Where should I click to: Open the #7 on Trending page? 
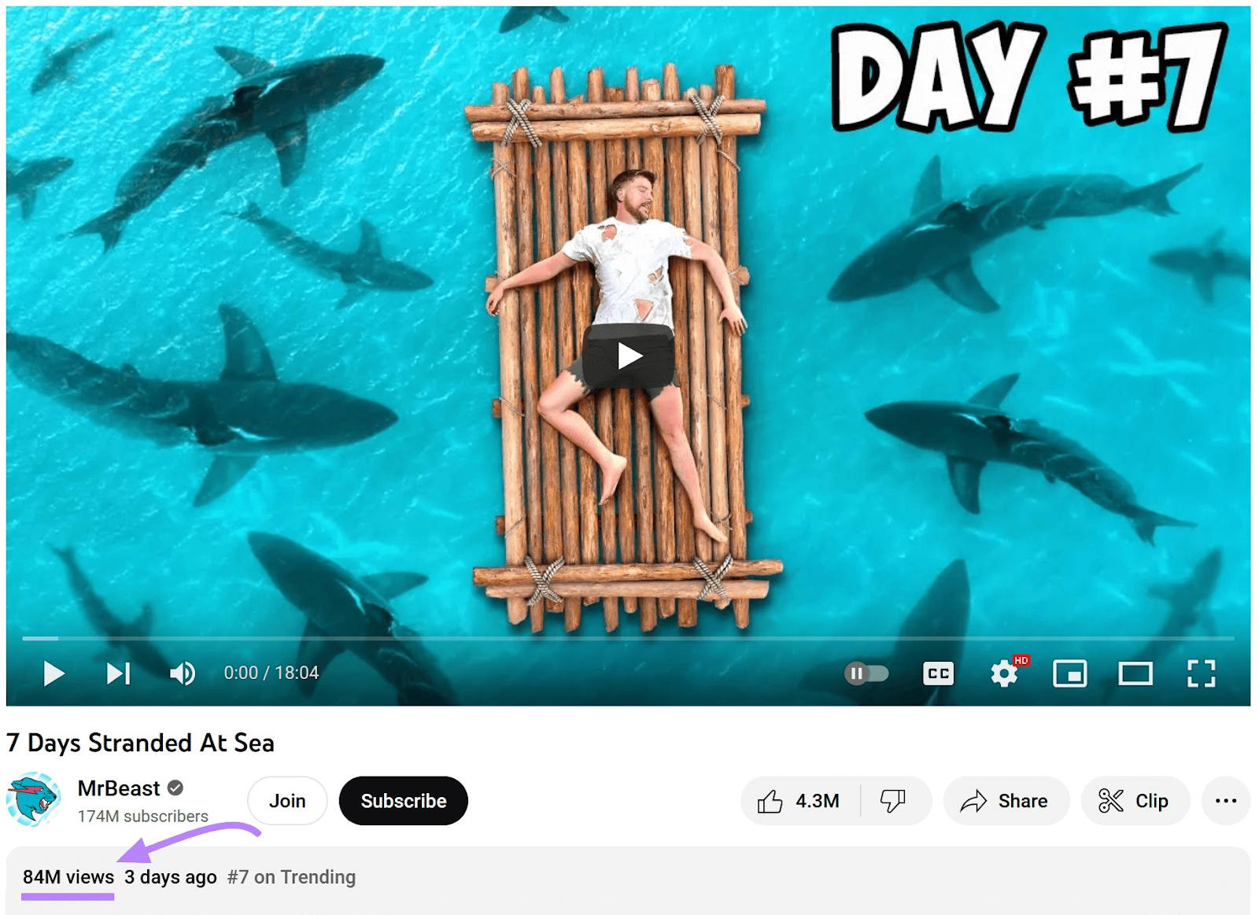click(x=290, y=876)
